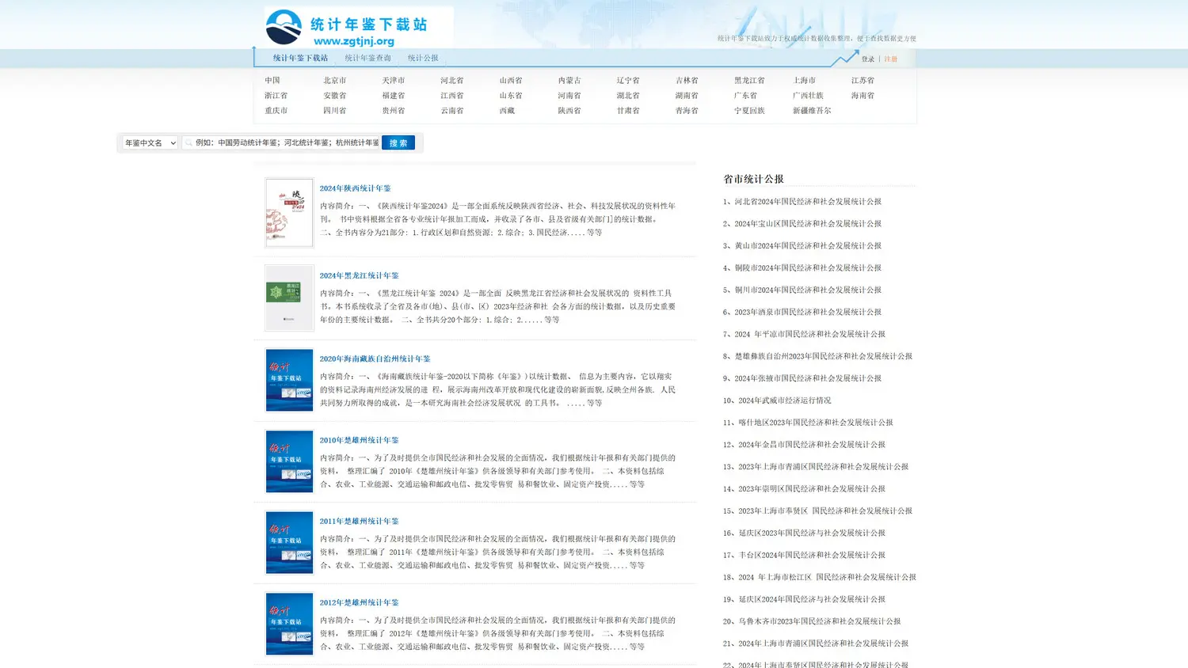1188x668 pixels.
Task: Click the 搜索 search button
Action: (398, 142)
